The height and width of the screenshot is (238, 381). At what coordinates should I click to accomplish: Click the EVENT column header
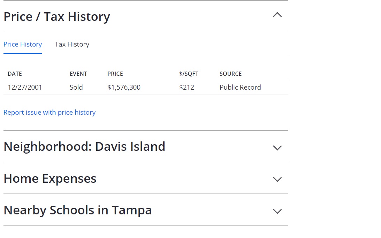[x=78, y=74]
